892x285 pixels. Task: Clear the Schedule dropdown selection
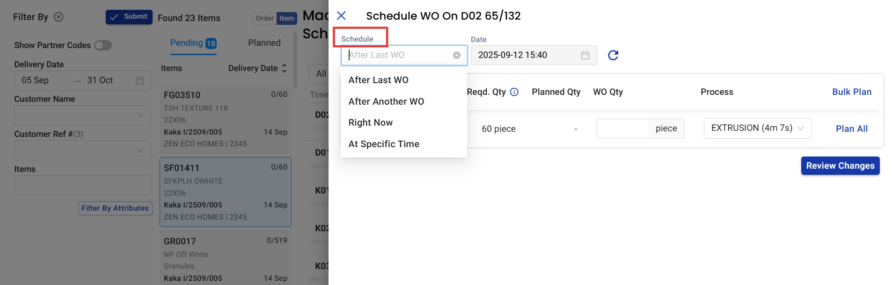click(457, 55)
